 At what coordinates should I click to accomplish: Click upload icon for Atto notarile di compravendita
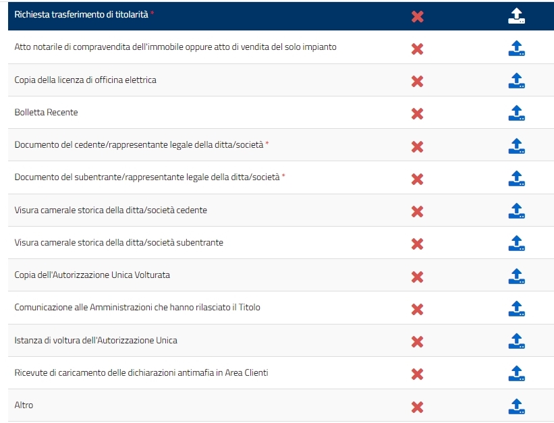(516, 49)
